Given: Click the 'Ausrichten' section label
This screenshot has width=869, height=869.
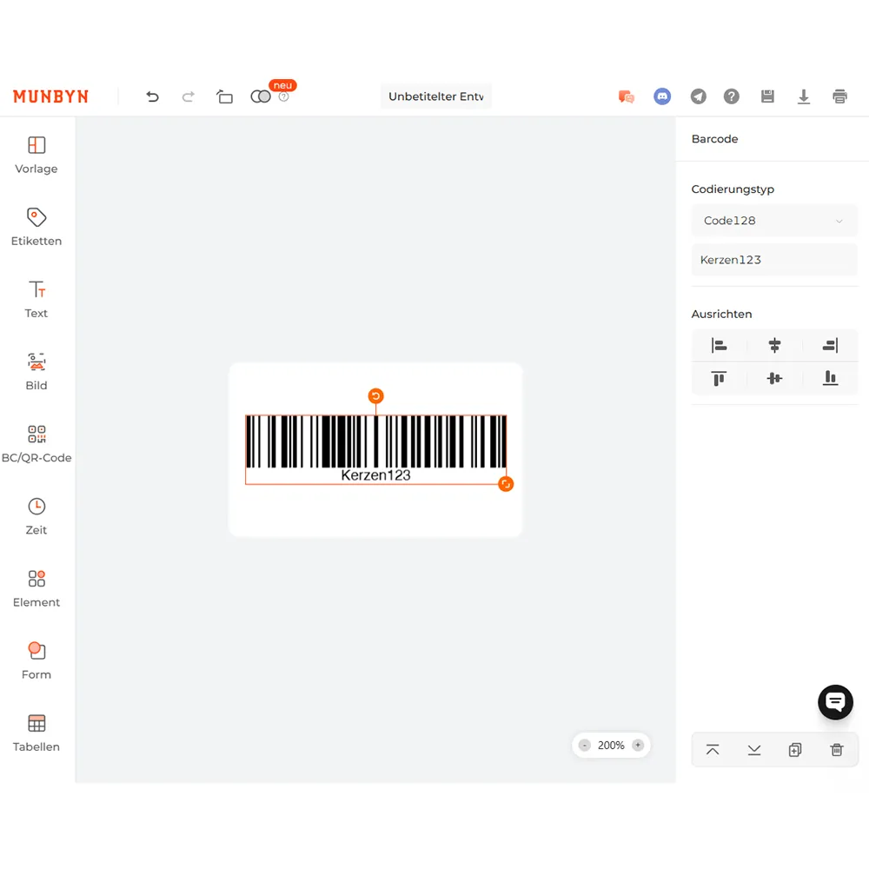Looking at the screenshot, I should (x=721, y=315).
